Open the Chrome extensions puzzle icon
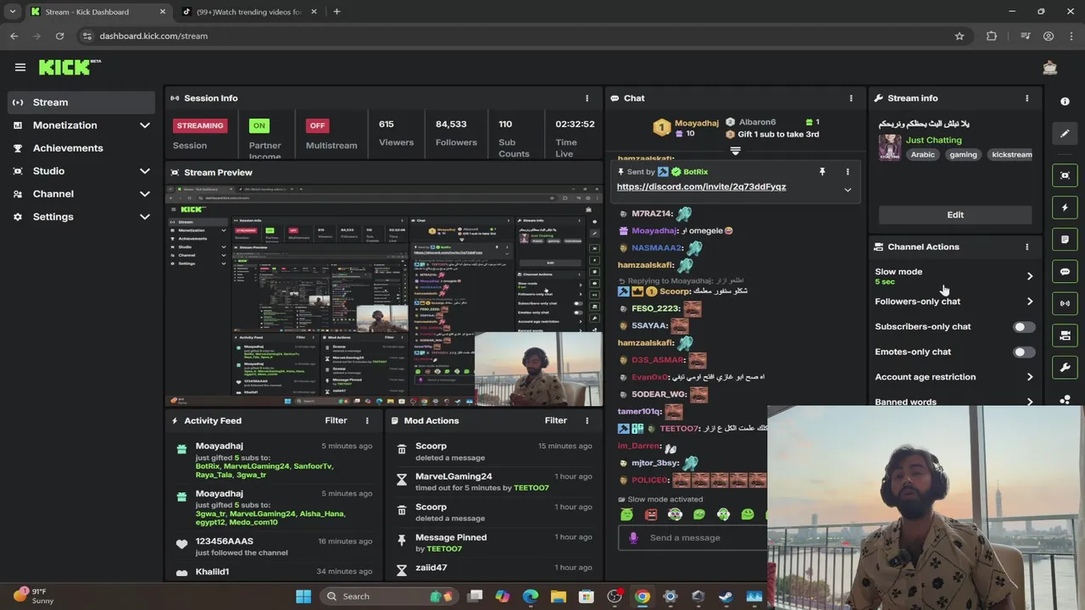Screen dimensions: 1085x610 (x=992, y=36)
